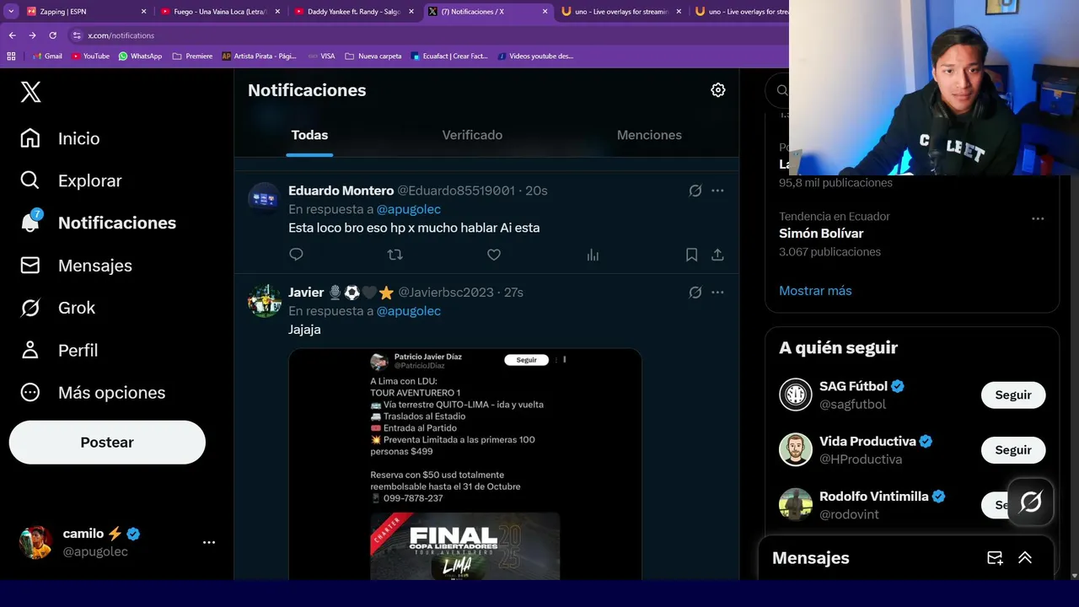This screenshot has width=1079, height=607.
Task: Repost Eduardo Montero's post
Action: point(395,255)
